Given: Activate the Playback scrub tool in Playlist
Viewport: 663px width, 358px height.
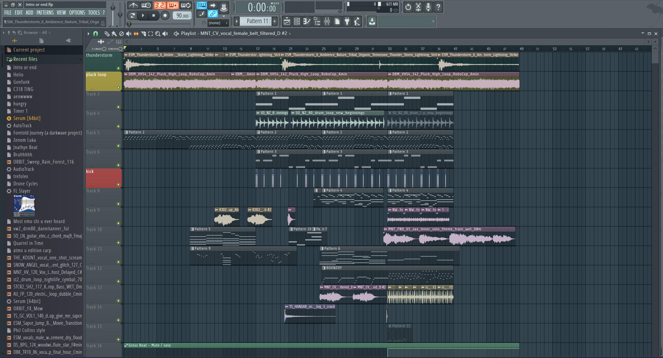Looking at the screenshot, I should [165, 34].
